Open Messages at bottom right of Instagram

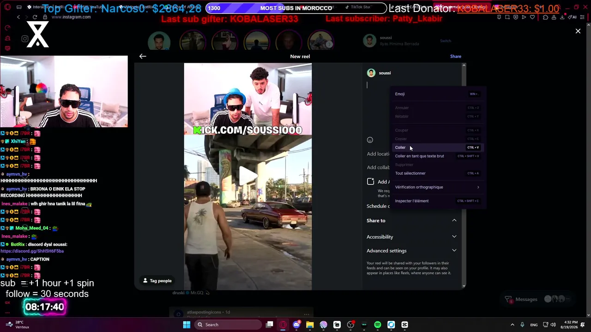[x=538, y=299]
